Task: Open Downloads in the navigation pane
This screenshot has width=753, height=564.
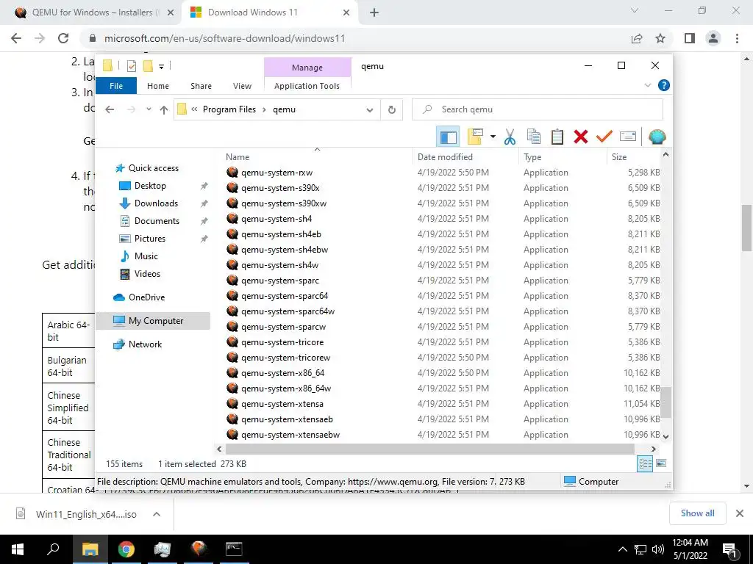Action: click(156, 203)
